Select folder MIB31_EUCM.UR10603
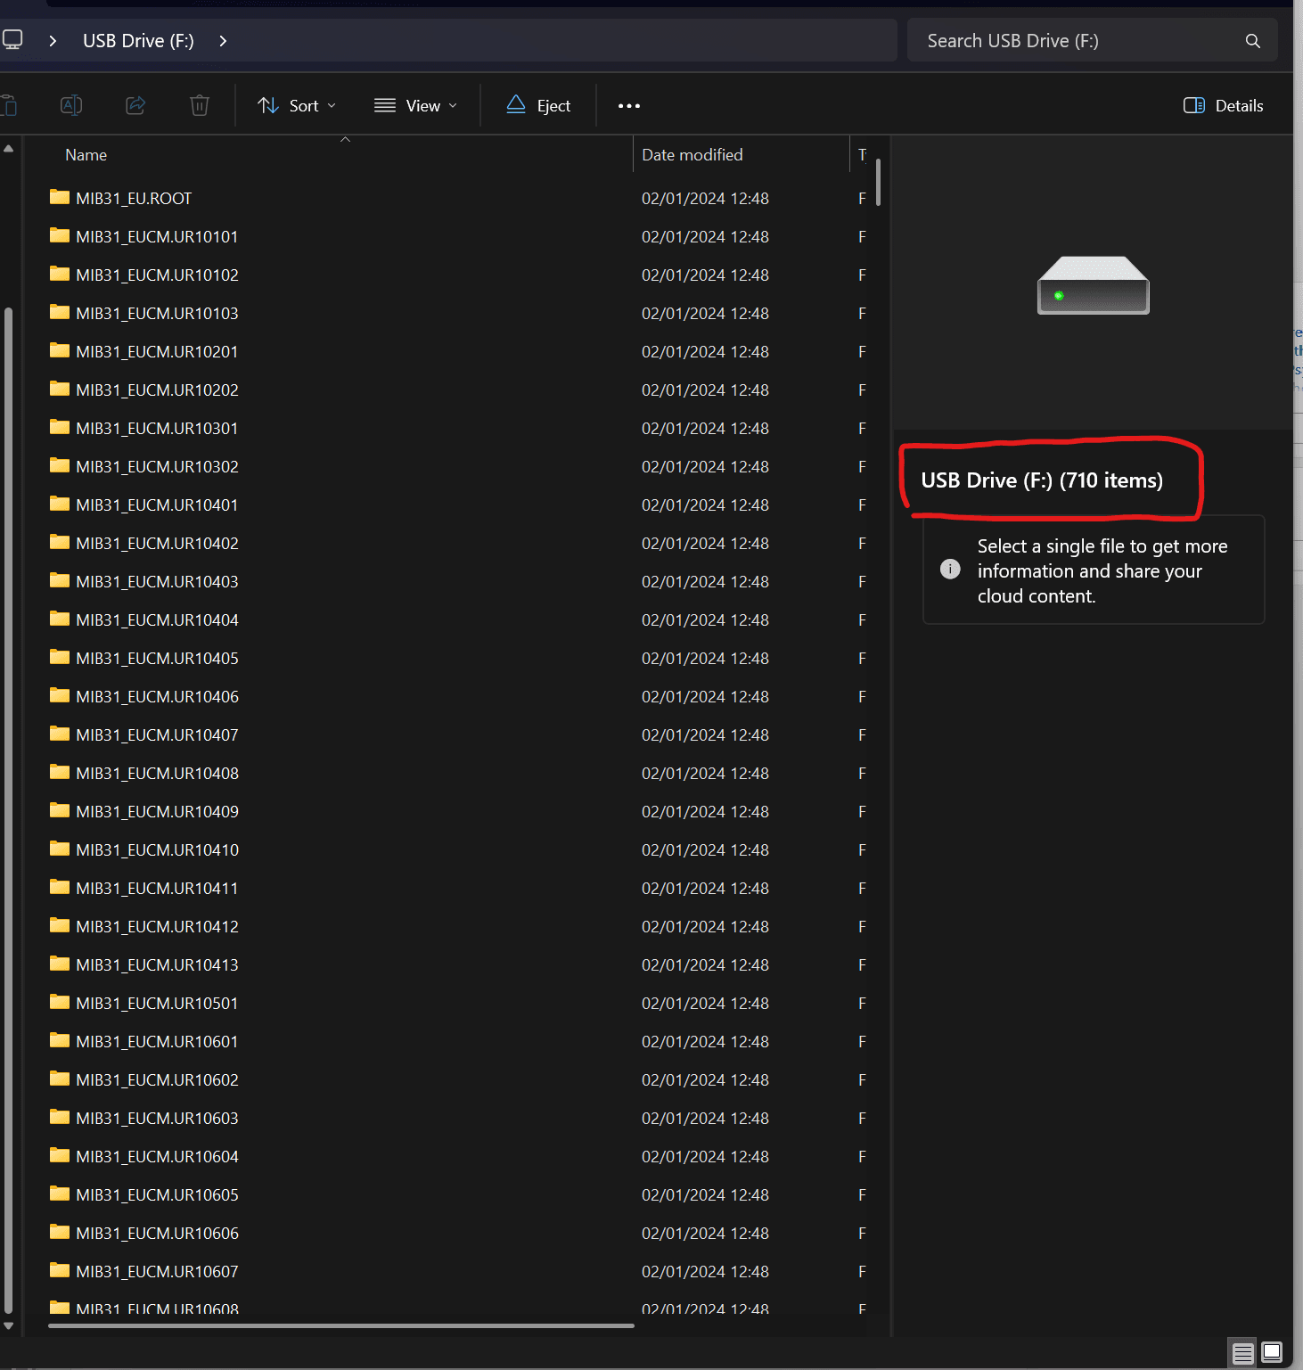 click(x=157, y=1118)
